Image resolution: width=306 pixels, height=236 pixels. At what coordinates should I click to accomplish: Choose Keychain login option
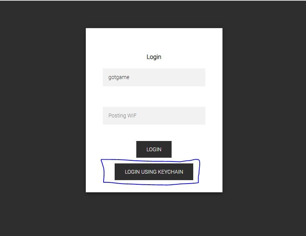point(154,172)
